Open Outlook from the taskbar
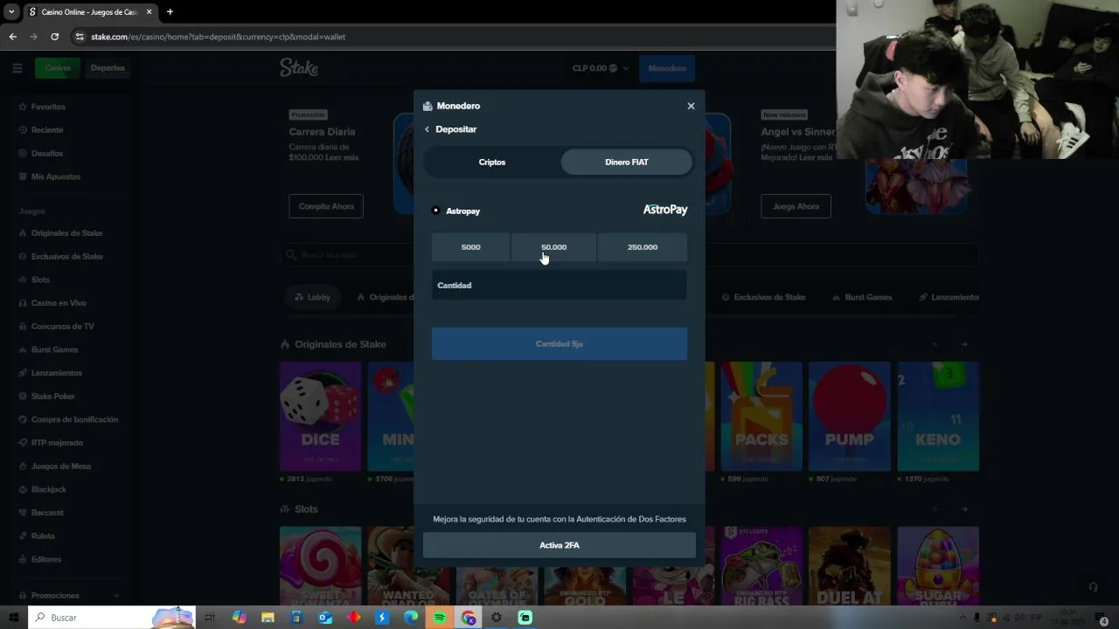The width and height of the screenshot is (1119, 629). tap(325, 618)
